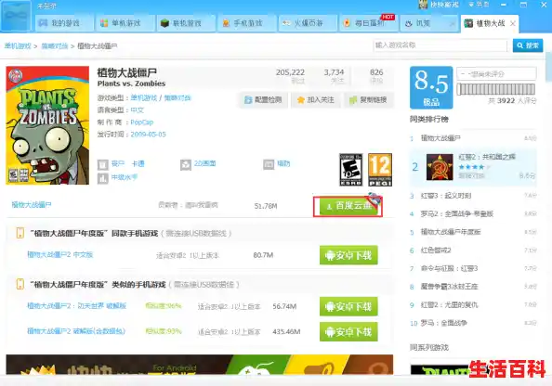Open rank 8 魔兽争霸3冰封王座

[449, 287]
